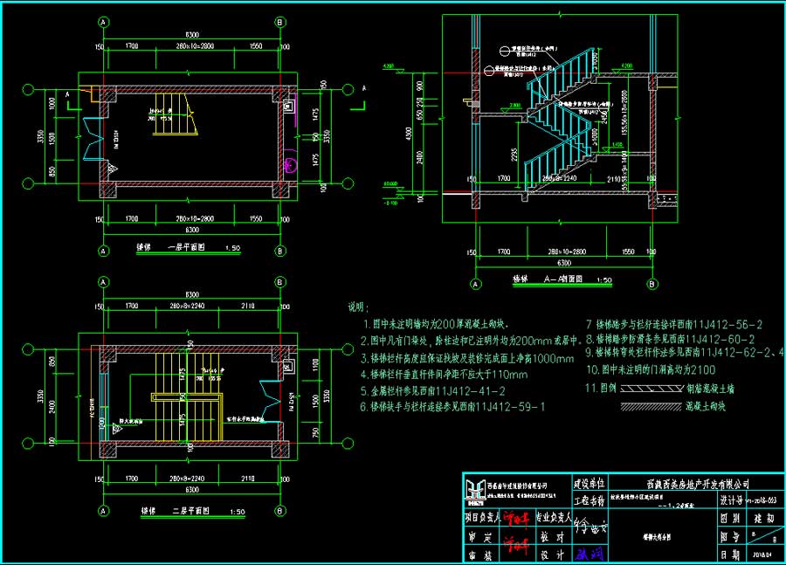Select grid bubble B above the first-floor plan
Screen dimensions: 786x565
tap(279, 21)
